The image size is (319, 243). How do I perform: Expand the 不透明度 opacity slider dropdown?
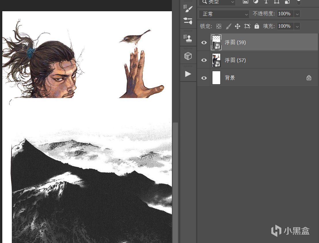point(297,14)
